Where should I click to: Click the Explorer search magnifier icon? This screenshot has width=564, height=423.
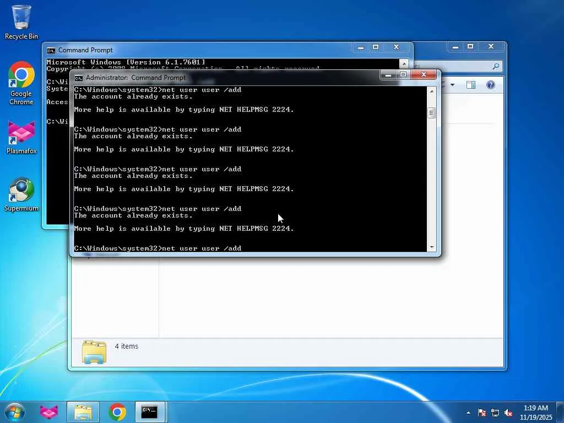[496, 66]
